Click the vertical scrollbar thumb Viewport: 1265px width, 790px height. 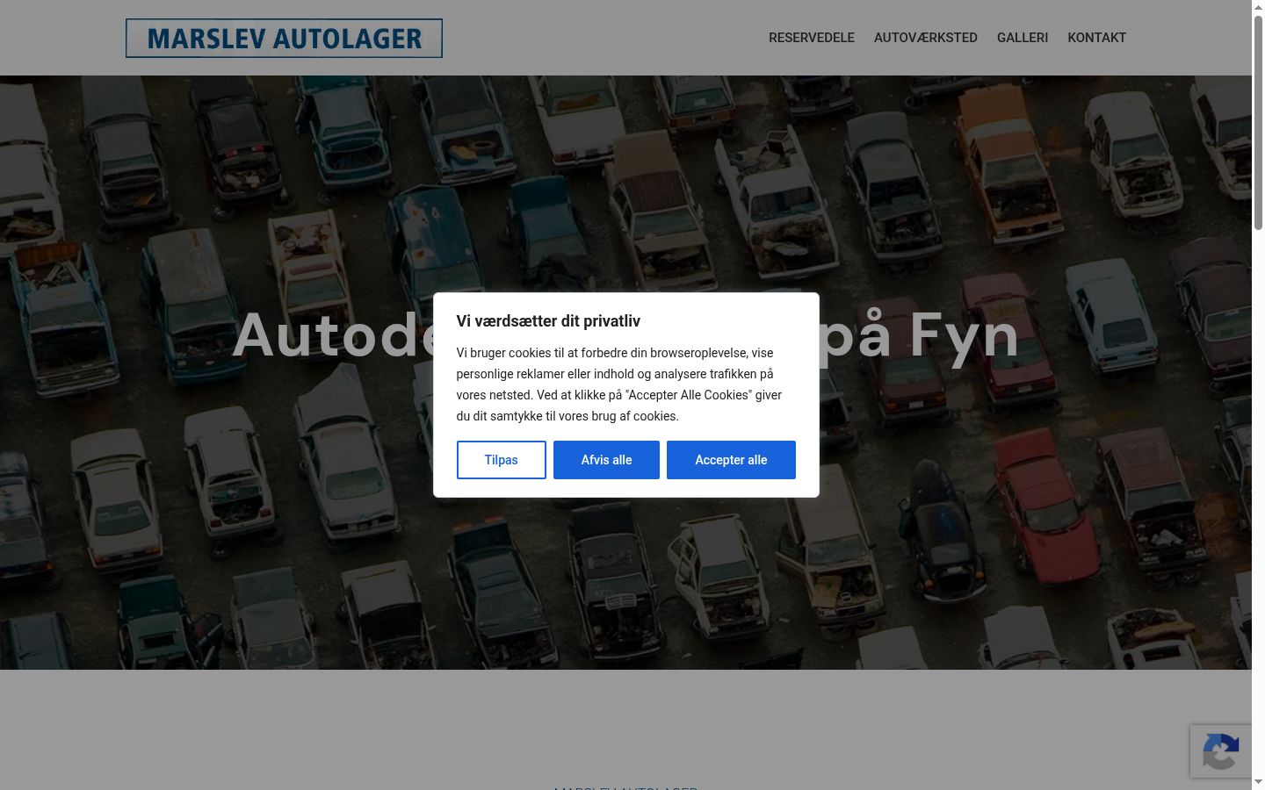click(1258, 123)
